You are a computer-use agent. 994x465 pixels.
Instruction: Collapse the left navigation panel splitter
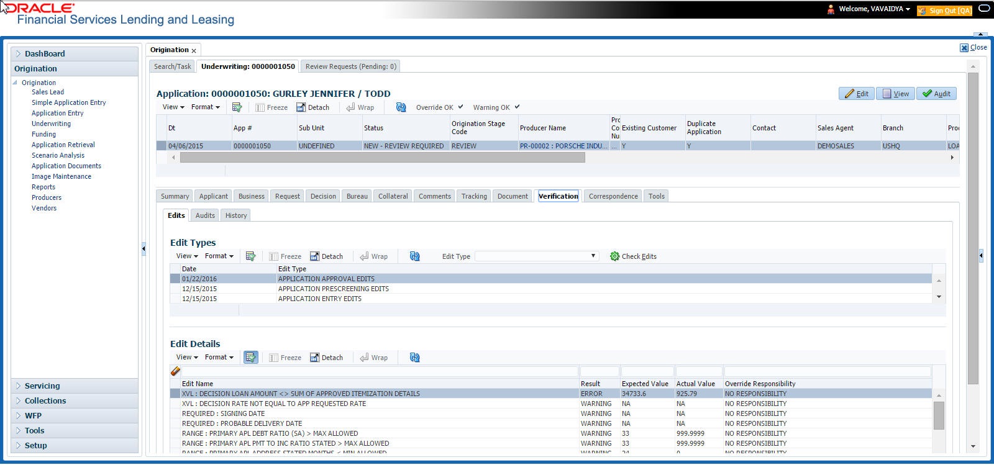(144, 248)
